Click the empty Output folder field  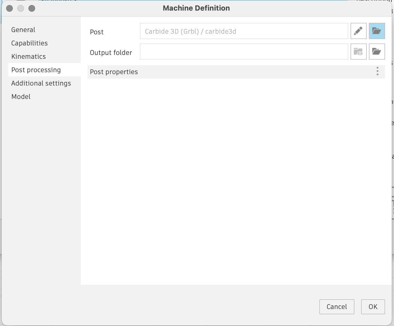point(244,52)
